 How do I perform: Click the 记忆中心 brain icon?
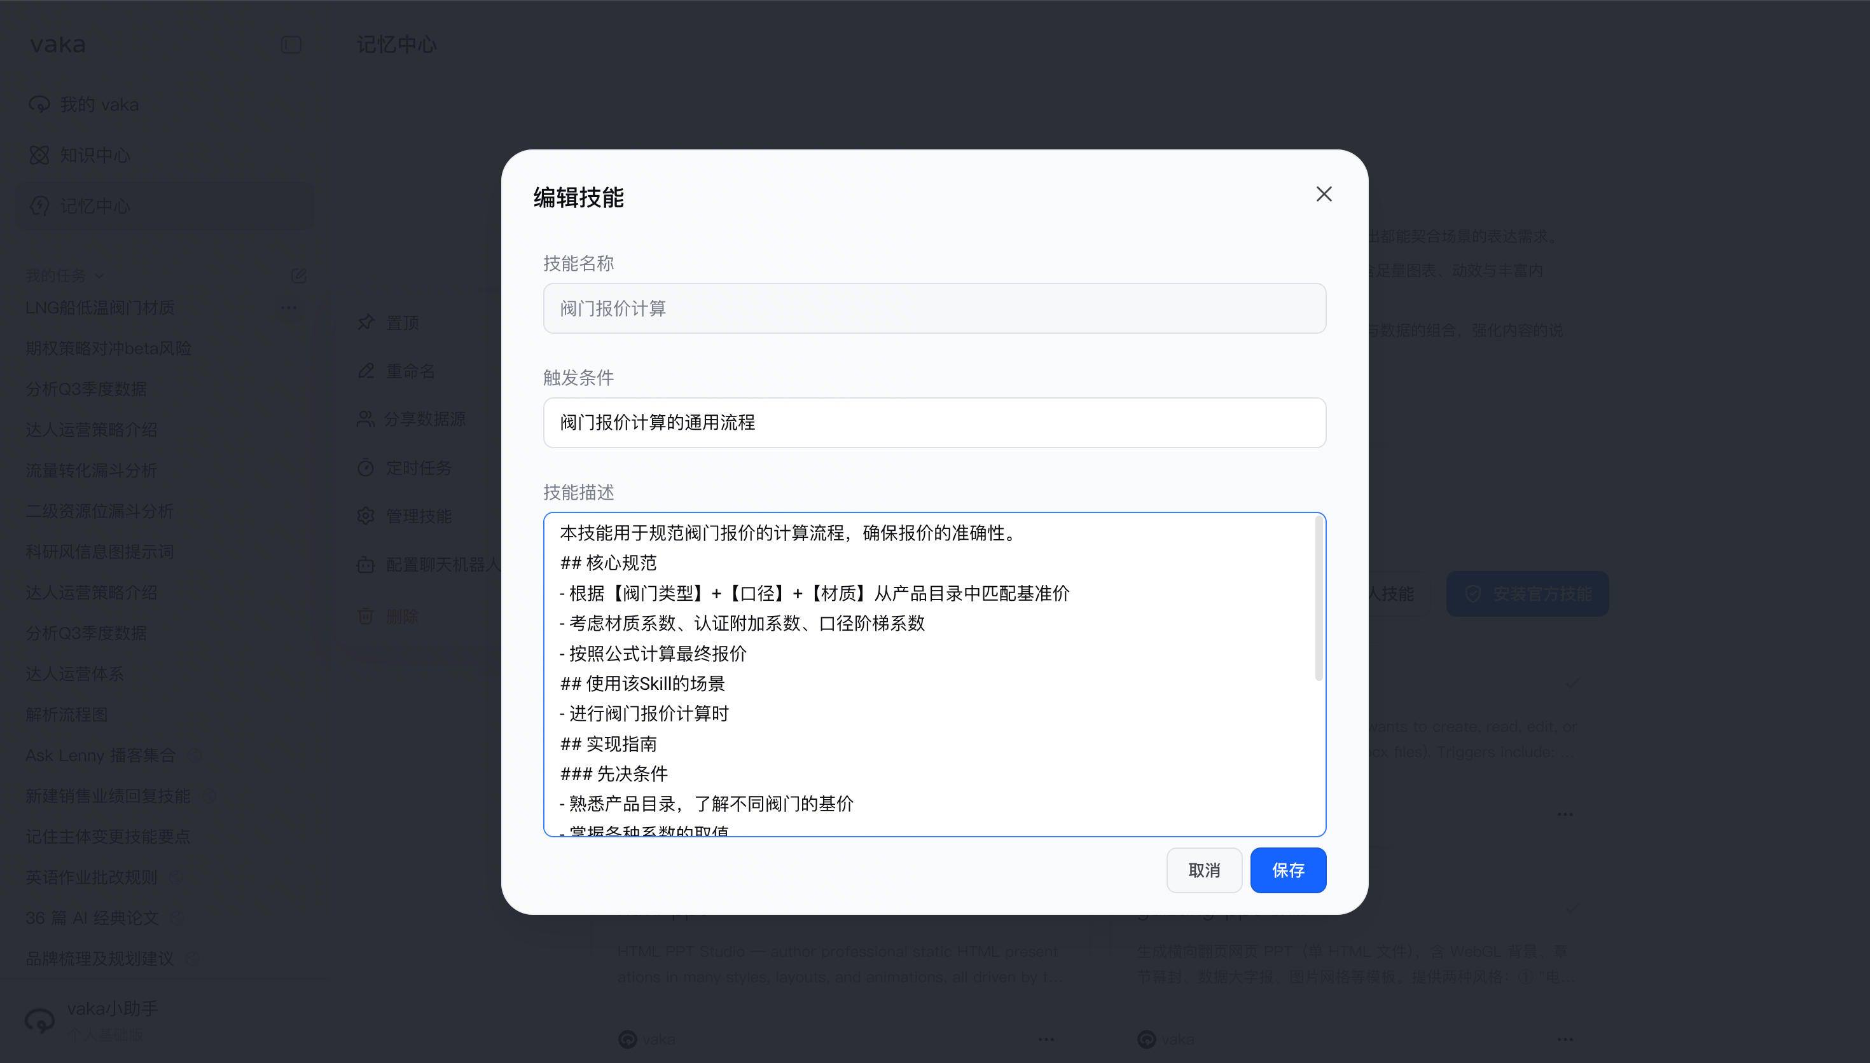(x=39, y=207)
